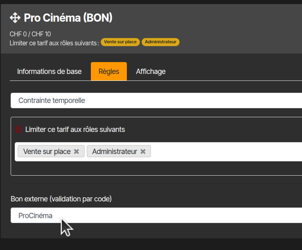302x250 pixels.
Task: Click the move handle icon beside Pro Cinéma
Action: pyautogui.click(x=15, y=18)
